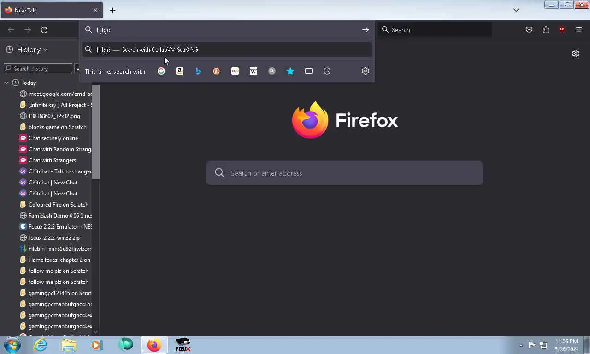
Task: Reload the current page
Action: [x=44, y=30]
